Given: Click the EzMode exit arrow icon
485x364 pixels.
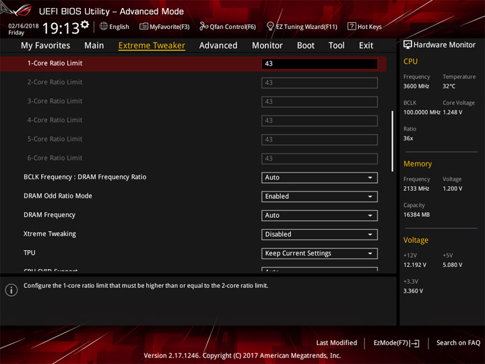Looking at the screenshot, I should pos(415,343).
